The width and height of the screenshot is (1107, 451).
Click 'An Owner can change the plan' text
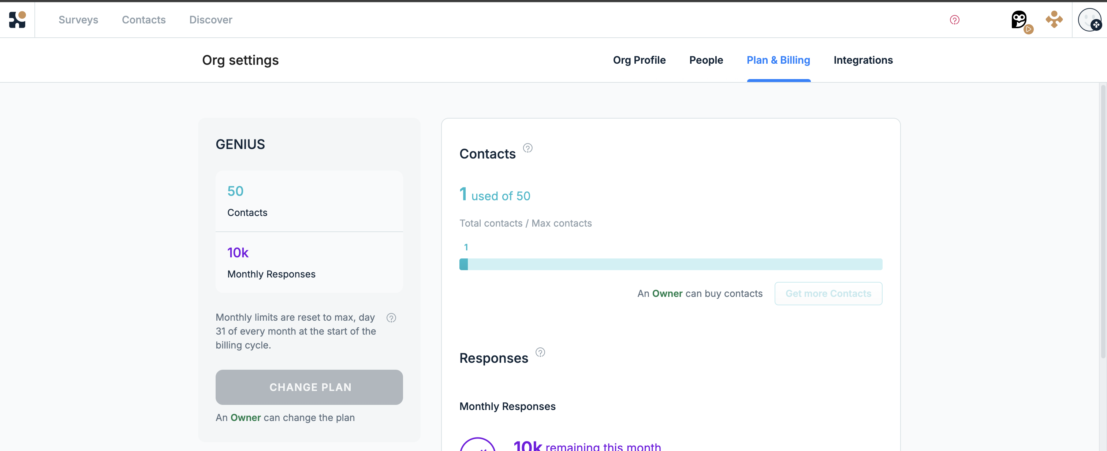pos(285,417)
